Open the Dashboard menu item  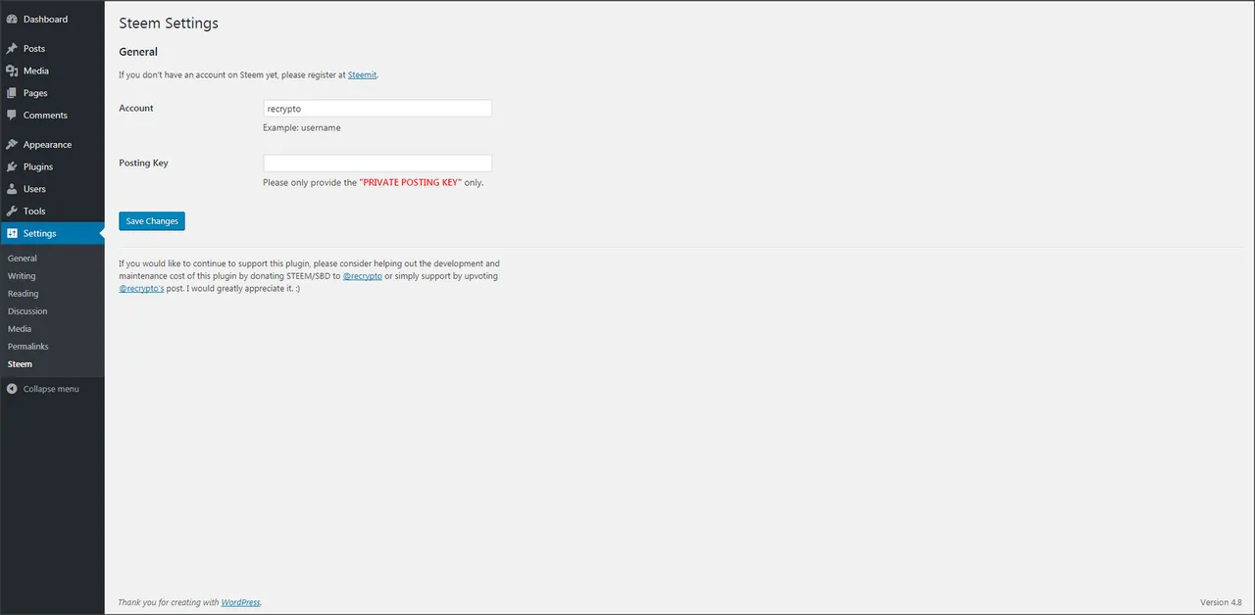click(x=45, y=20)
